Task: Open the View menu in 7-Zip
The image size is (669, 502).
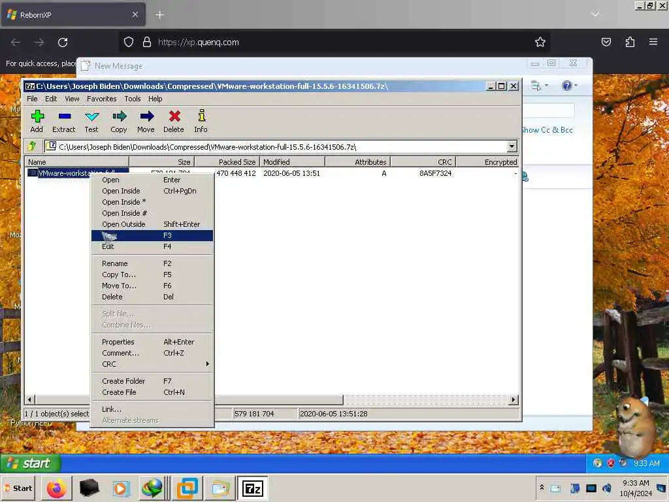Action: [x=72, y=99]
